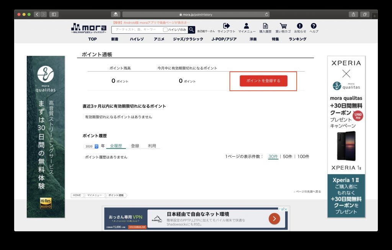Open J-POP/アジア navigation item
The width and height of the screenshot is (392, 250).
coord(224,39)
